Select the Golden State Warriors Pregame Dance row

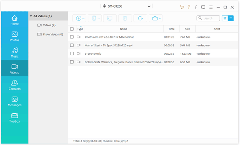(153, 62)
